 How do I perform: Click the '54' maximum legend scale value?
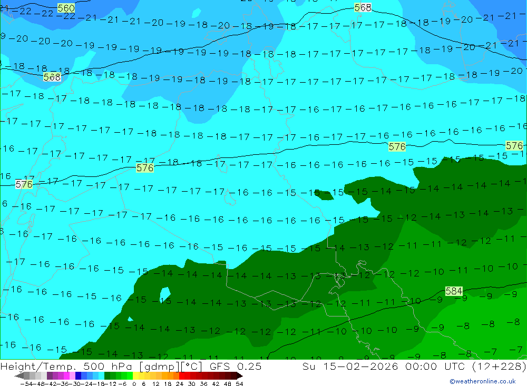tap(239, 384)
